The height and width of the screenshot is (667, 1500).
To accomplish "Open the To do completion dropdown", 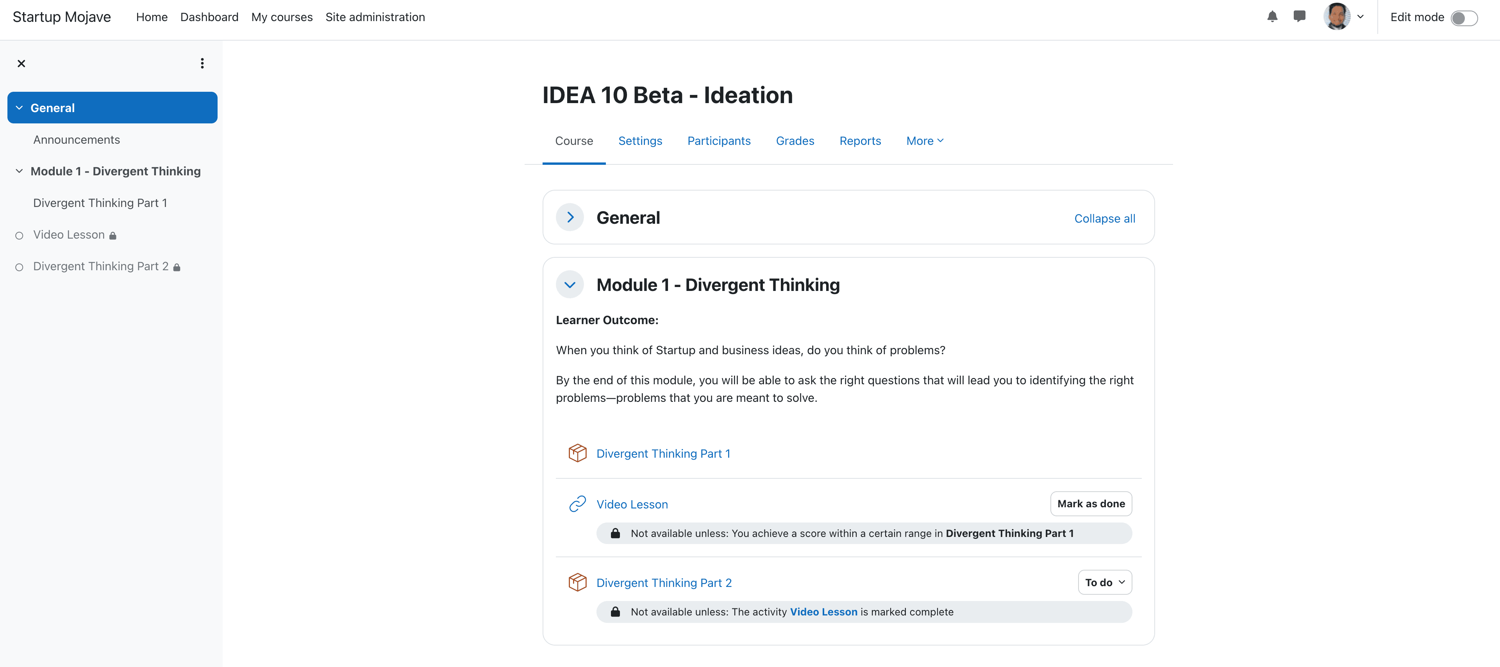I will pyautogui.click(x=1104, y=582).
